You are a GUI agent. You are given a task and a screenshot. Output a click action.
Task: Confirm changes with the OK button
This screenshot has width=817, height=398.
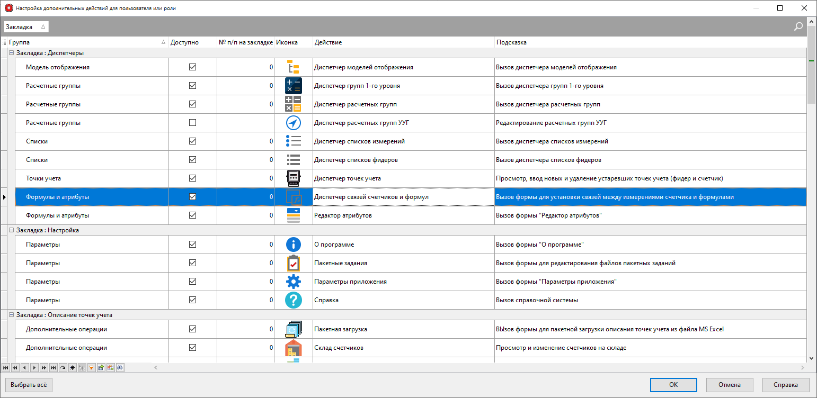(673, 385)
